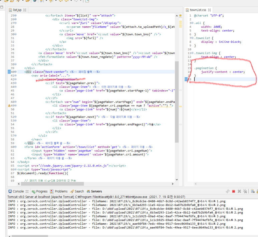
Task: Collapse the pagination ul at line 42
Action: click(15, 79)
